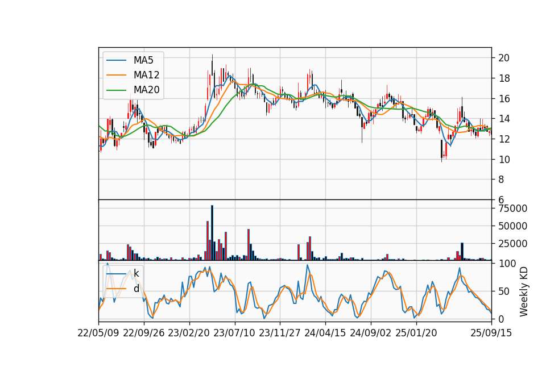Click the price axis label 12
This screenshot has height=392, width=546.
[504, 139]
